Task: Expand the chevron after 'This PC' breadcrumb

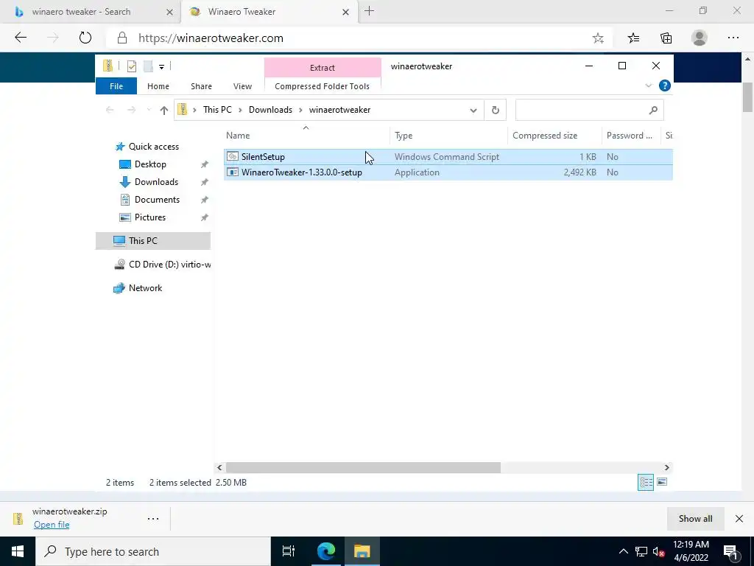Action: point(240,111)
